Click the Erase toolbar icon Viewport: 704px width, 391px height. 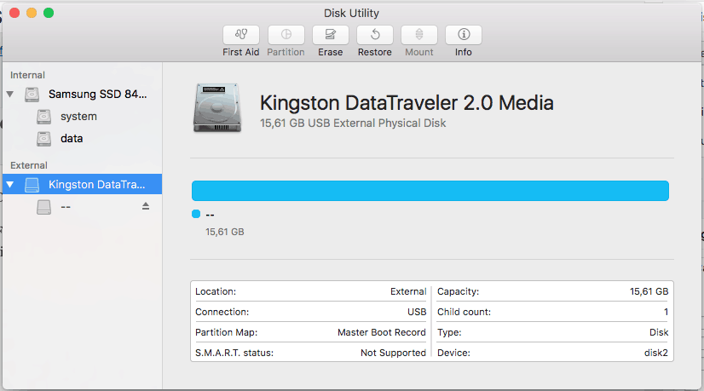click(x=331, y=35)
